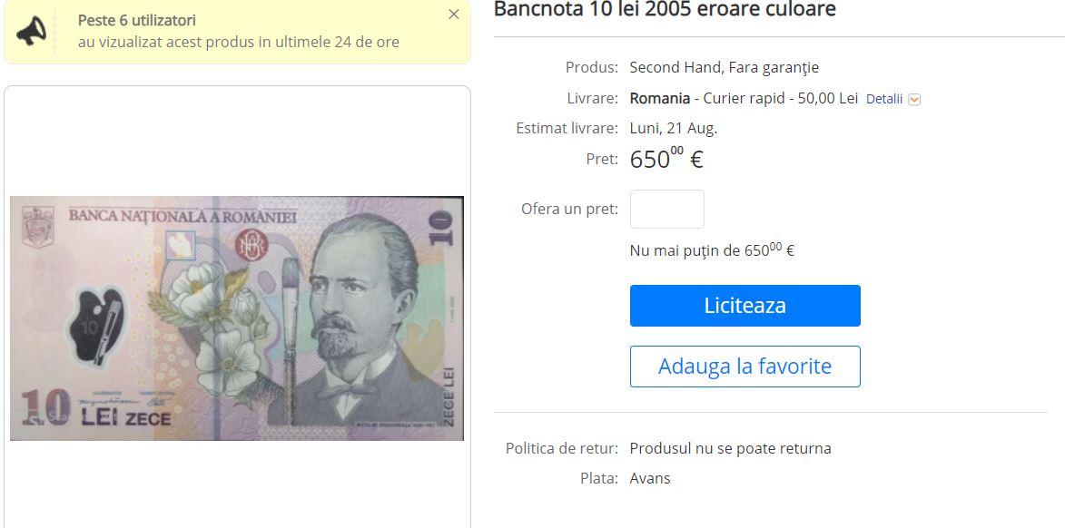Click the 650 € price value
This screenshot has width=1065, height=528.
click(666, 159)
